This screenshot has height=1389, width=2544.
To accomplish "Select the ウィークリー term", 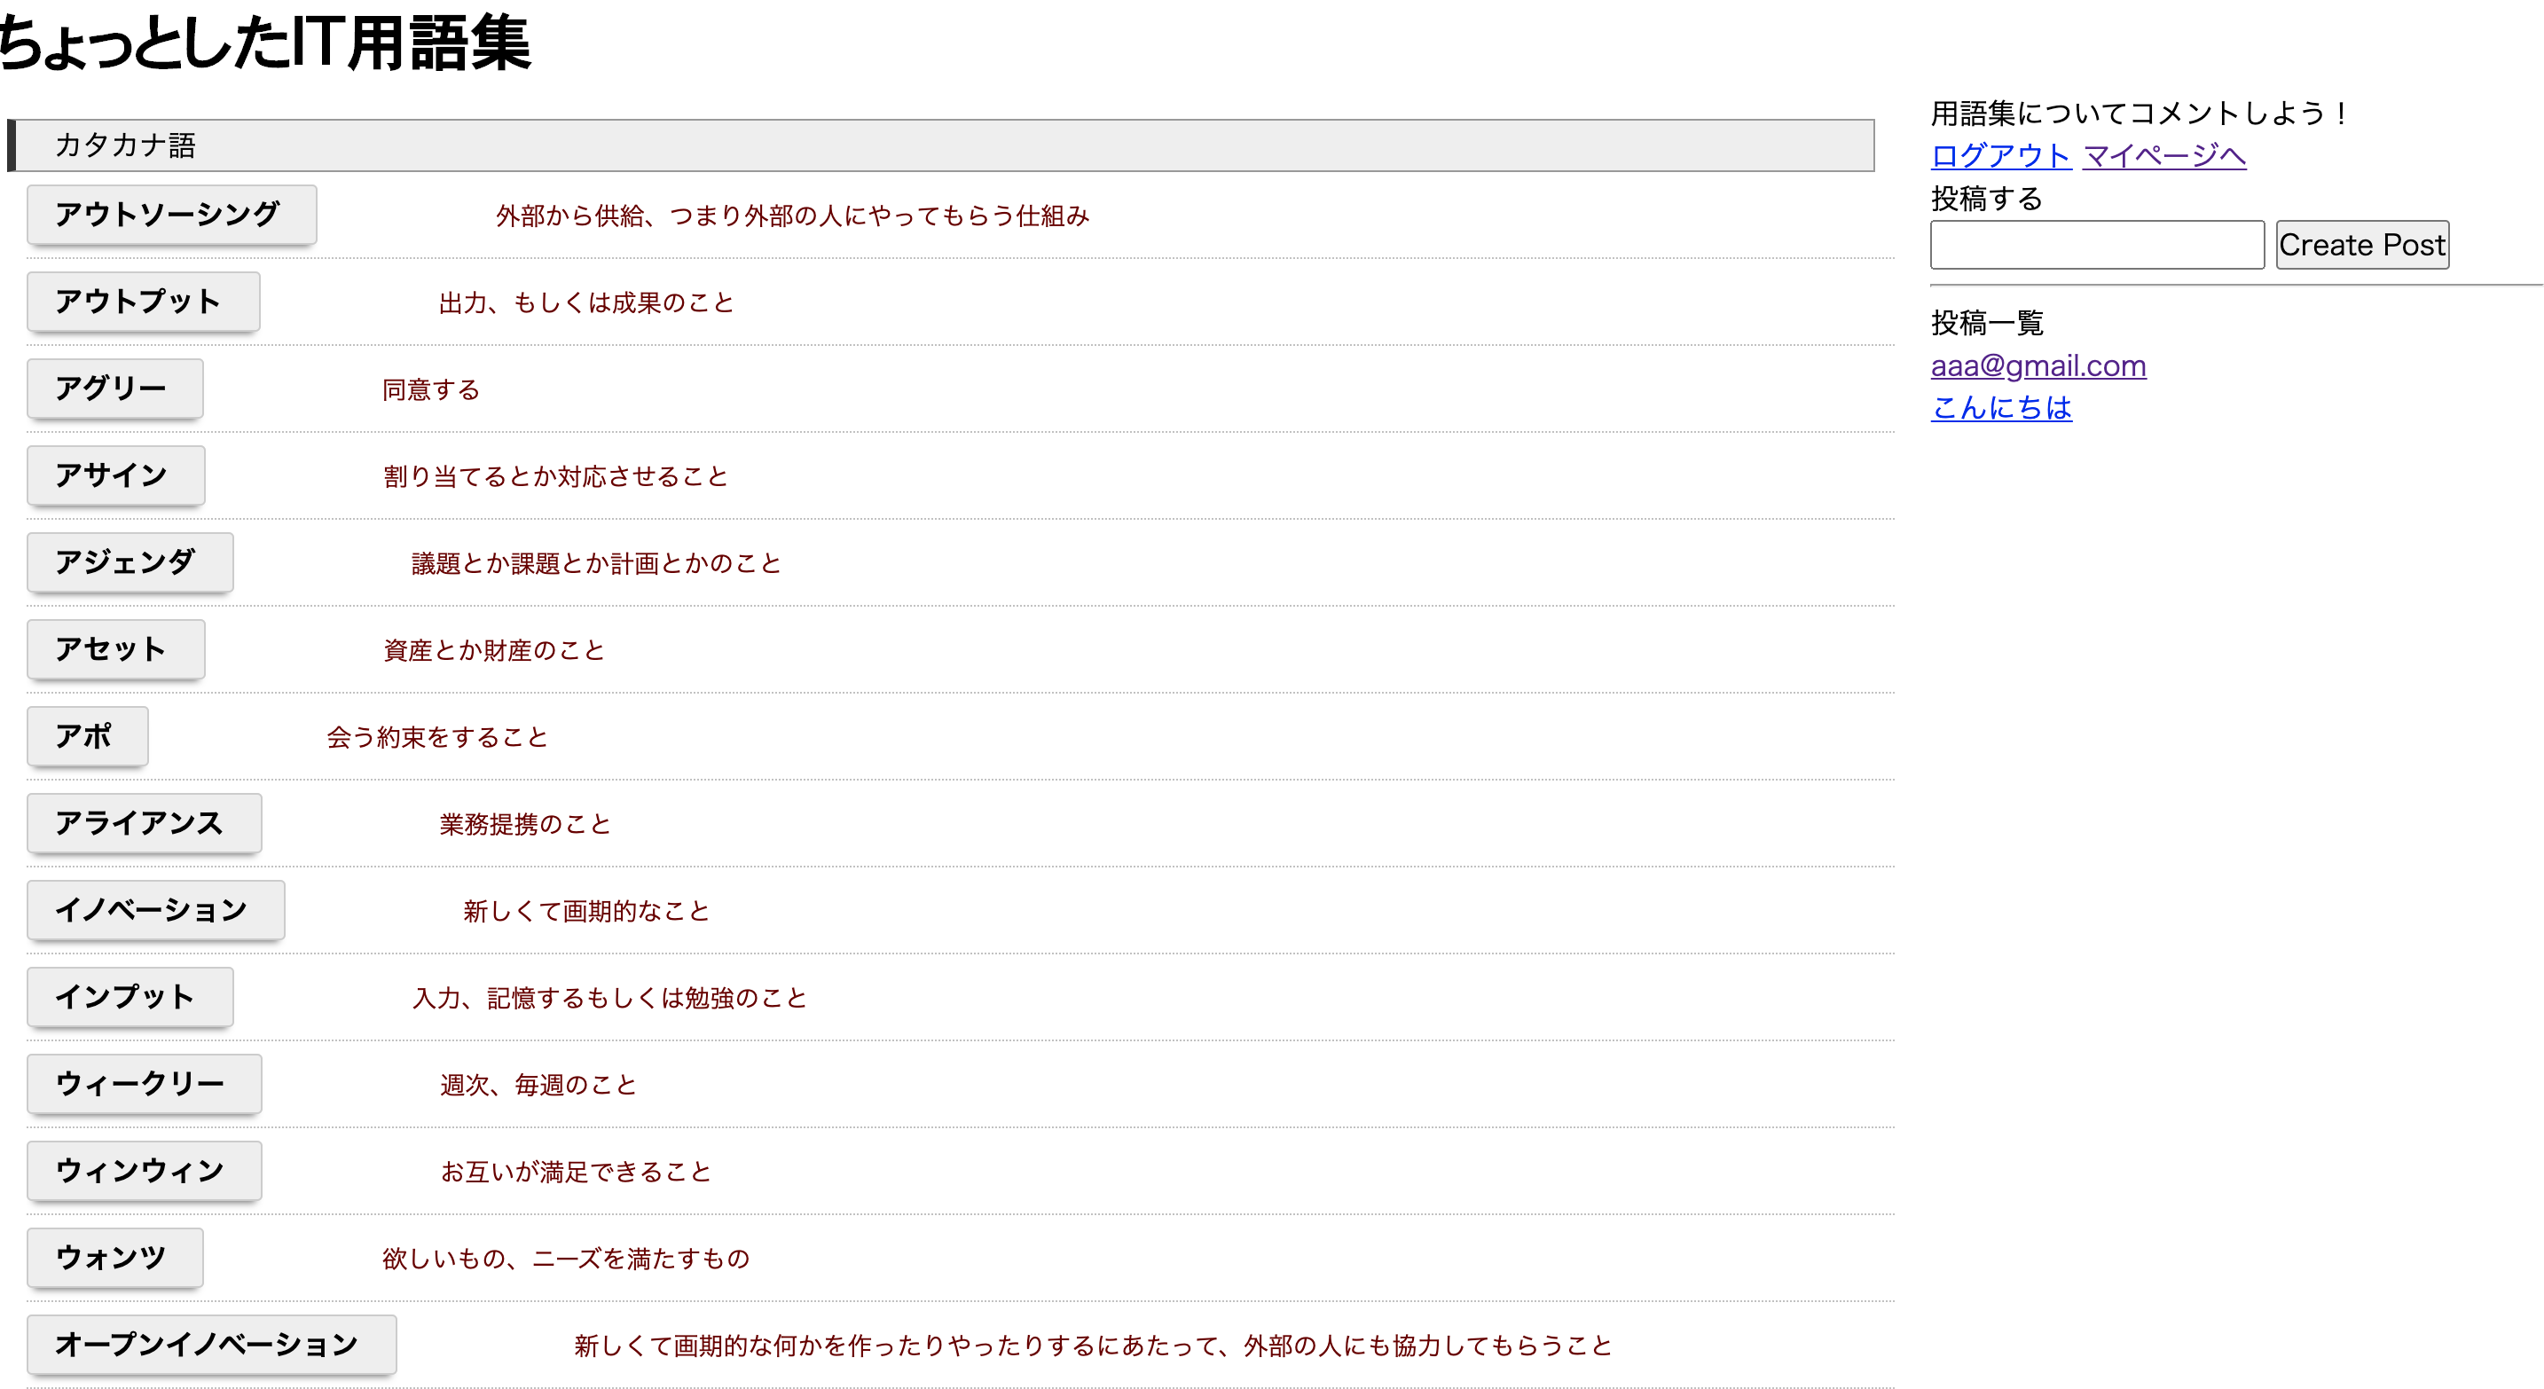I will coord(143,1084).
